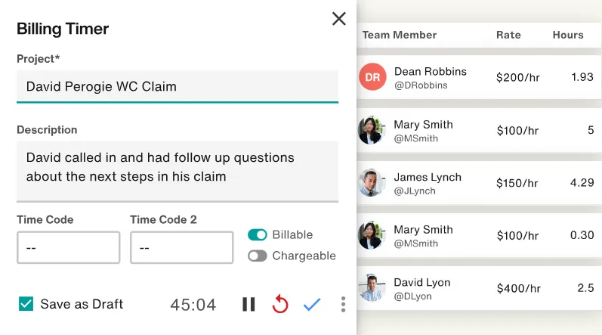Pause the running billing timer

tap(249, 304)
